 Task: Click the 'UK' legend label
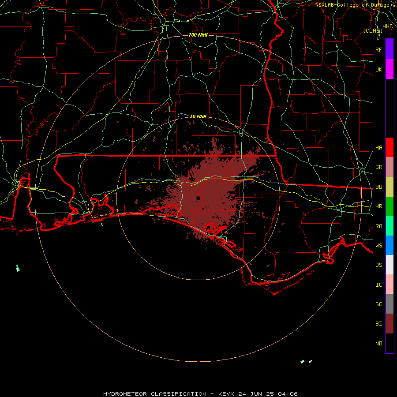click(x=379, y=69)
